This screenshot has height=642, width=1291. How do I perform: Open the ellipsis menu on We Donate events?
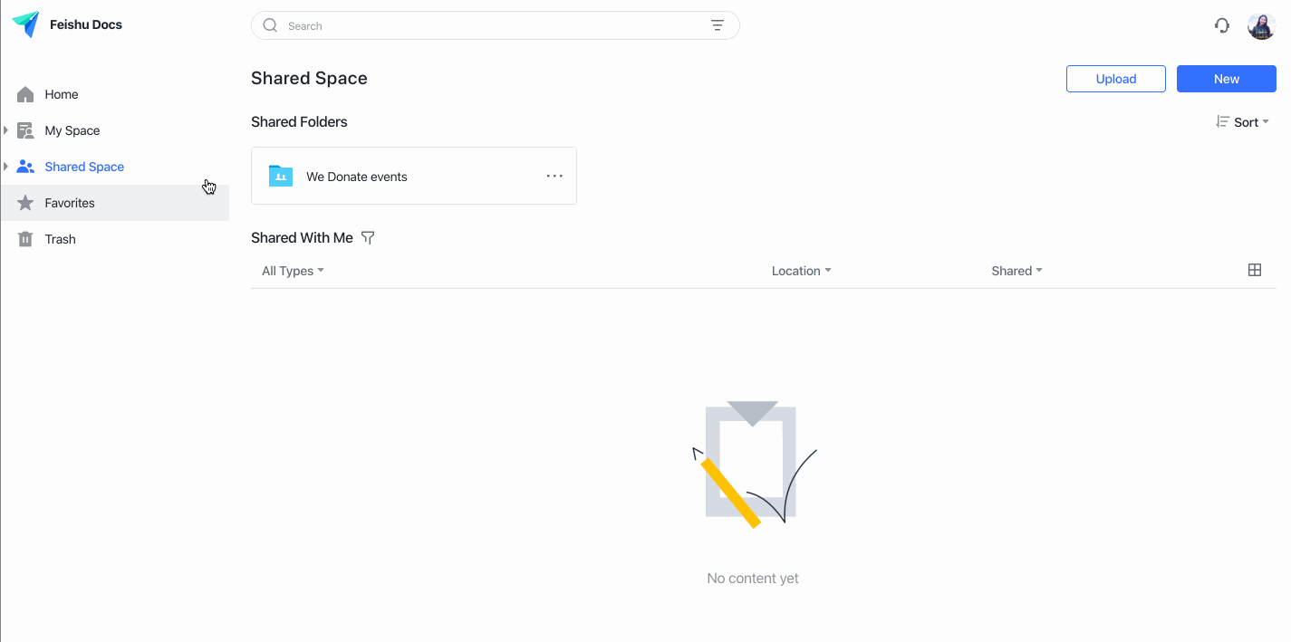coord(554,176)
